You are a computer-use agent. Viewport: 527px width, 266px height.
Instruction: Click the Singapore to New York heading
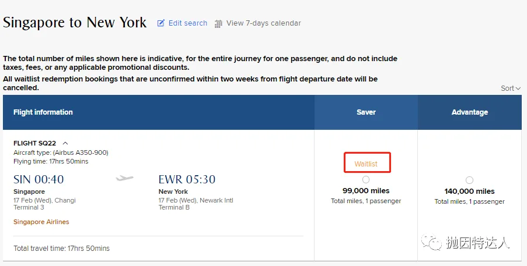[x=75, y=23]
